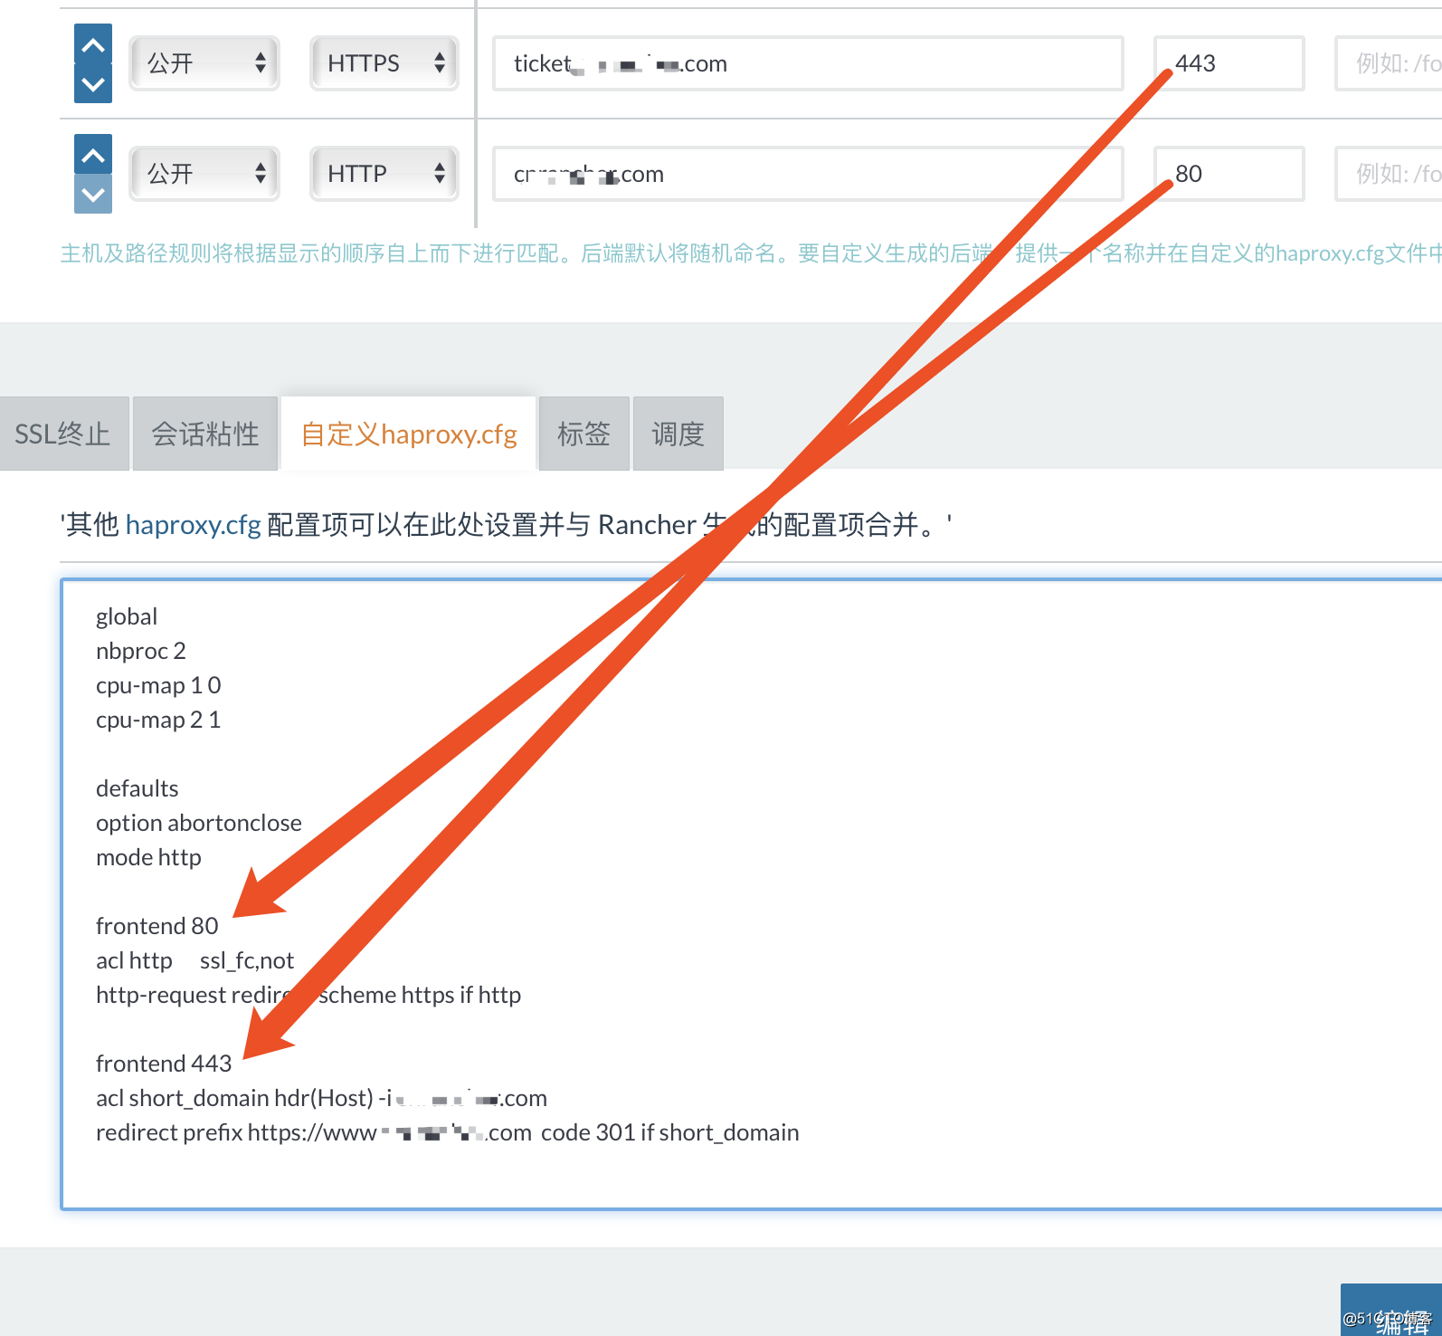This screenshot has width=1442, height=1336.
Task: Click the blue 编辑 button
Action: (1391, 1310)
